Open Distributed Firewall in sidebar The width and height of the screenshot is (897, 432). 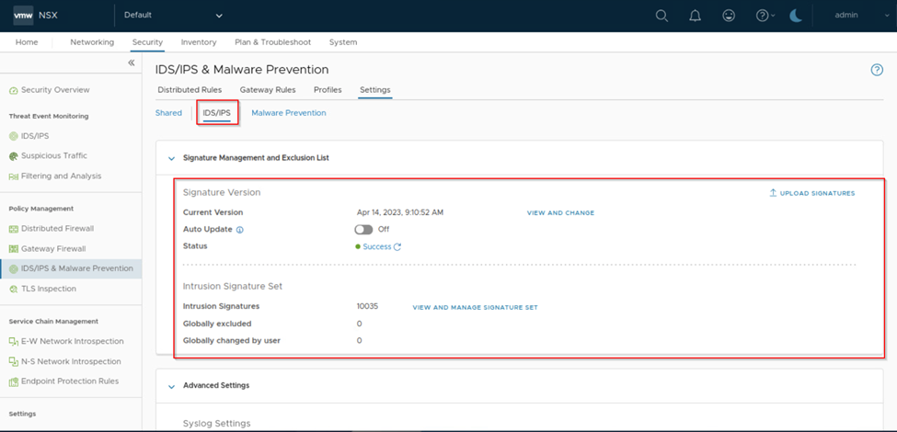(57, 228)
